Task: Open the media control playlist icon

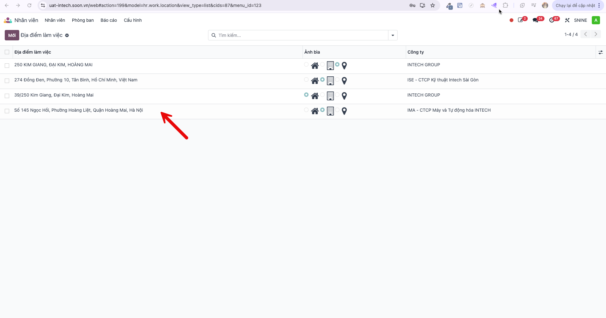Action: (x=533, y=5)
